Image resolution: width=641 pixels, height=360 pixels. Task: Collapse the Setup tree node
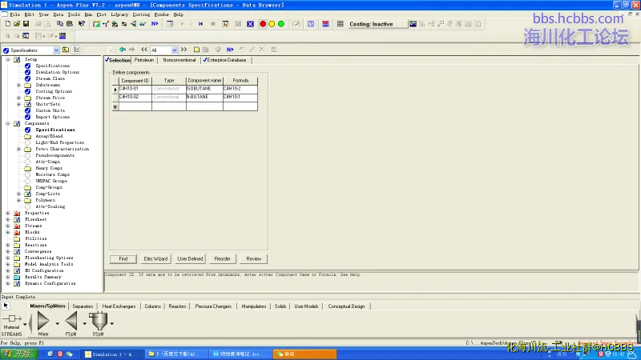point(8,59)
